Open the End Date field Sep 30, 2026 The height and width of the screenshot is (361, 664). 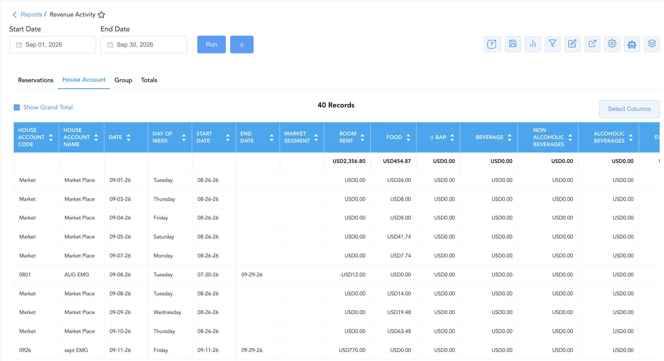tap(144, 45)
